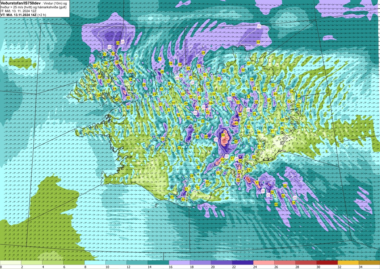Pick the dark indigo 22–24 legend swatch
The image size is (380, 269).
point(243,262)
